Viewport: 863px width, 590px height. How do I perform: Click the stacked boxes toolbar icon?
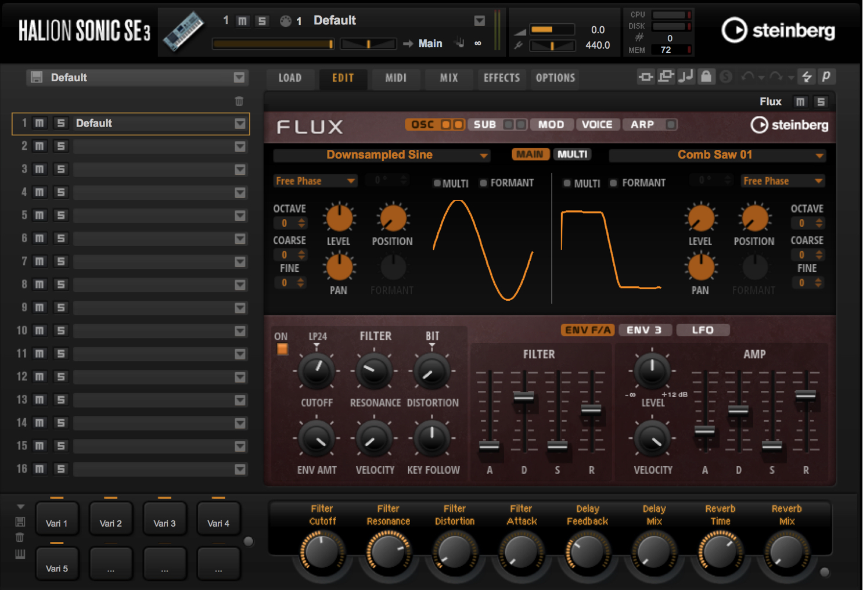point(666,77)
